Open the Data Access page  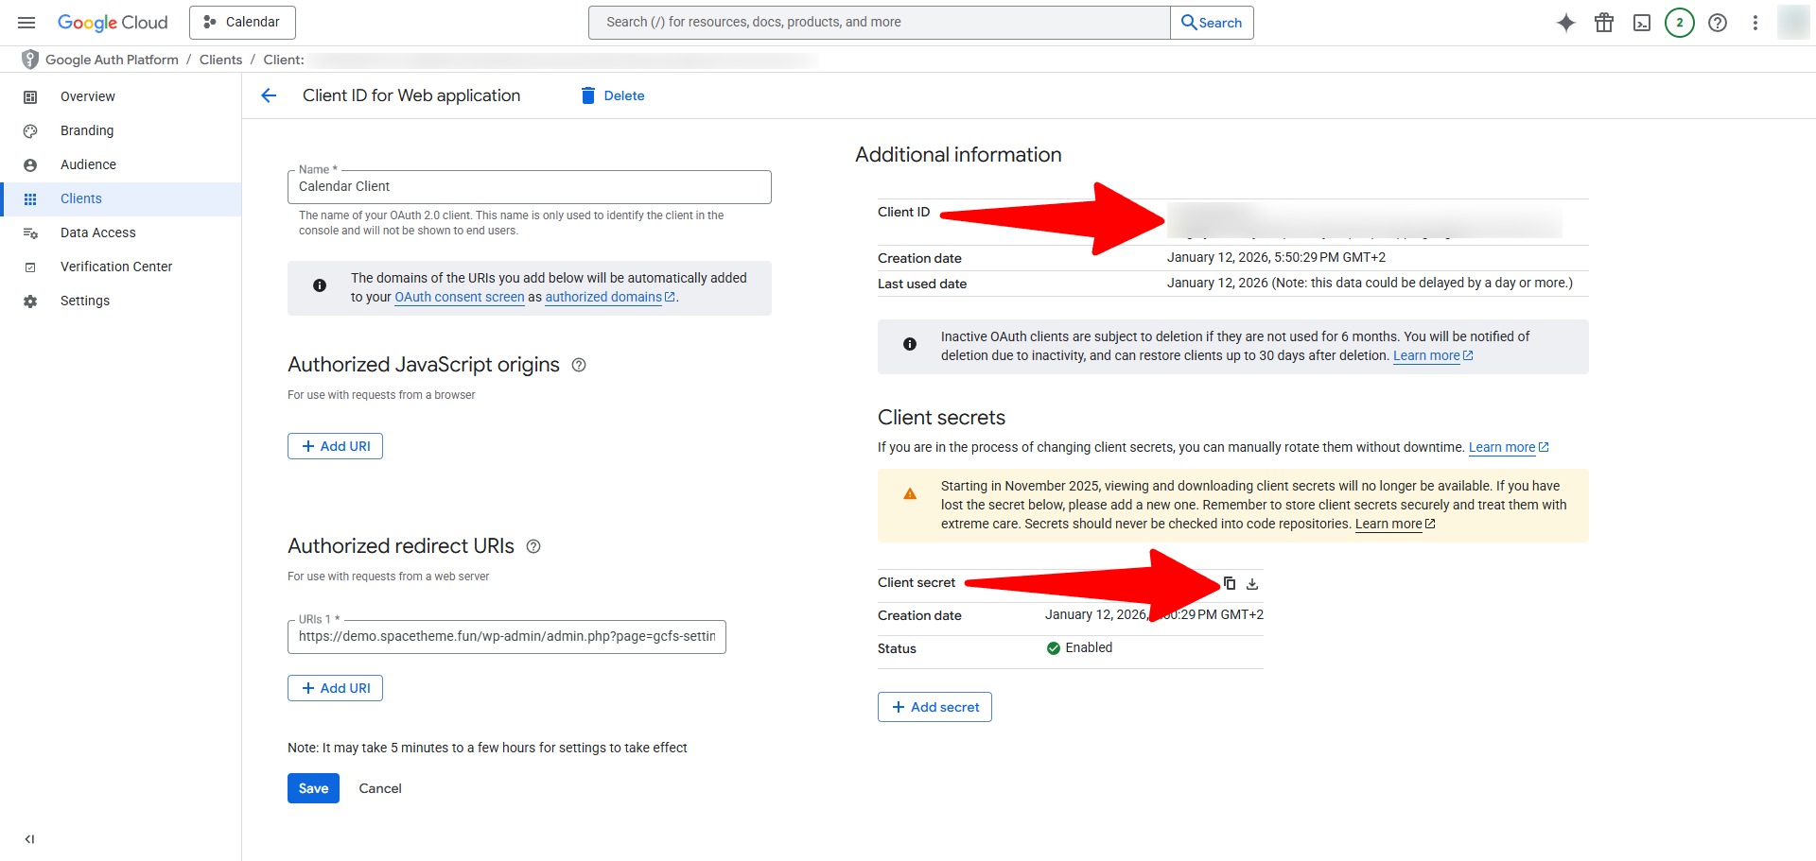click(x=98, y=232)
